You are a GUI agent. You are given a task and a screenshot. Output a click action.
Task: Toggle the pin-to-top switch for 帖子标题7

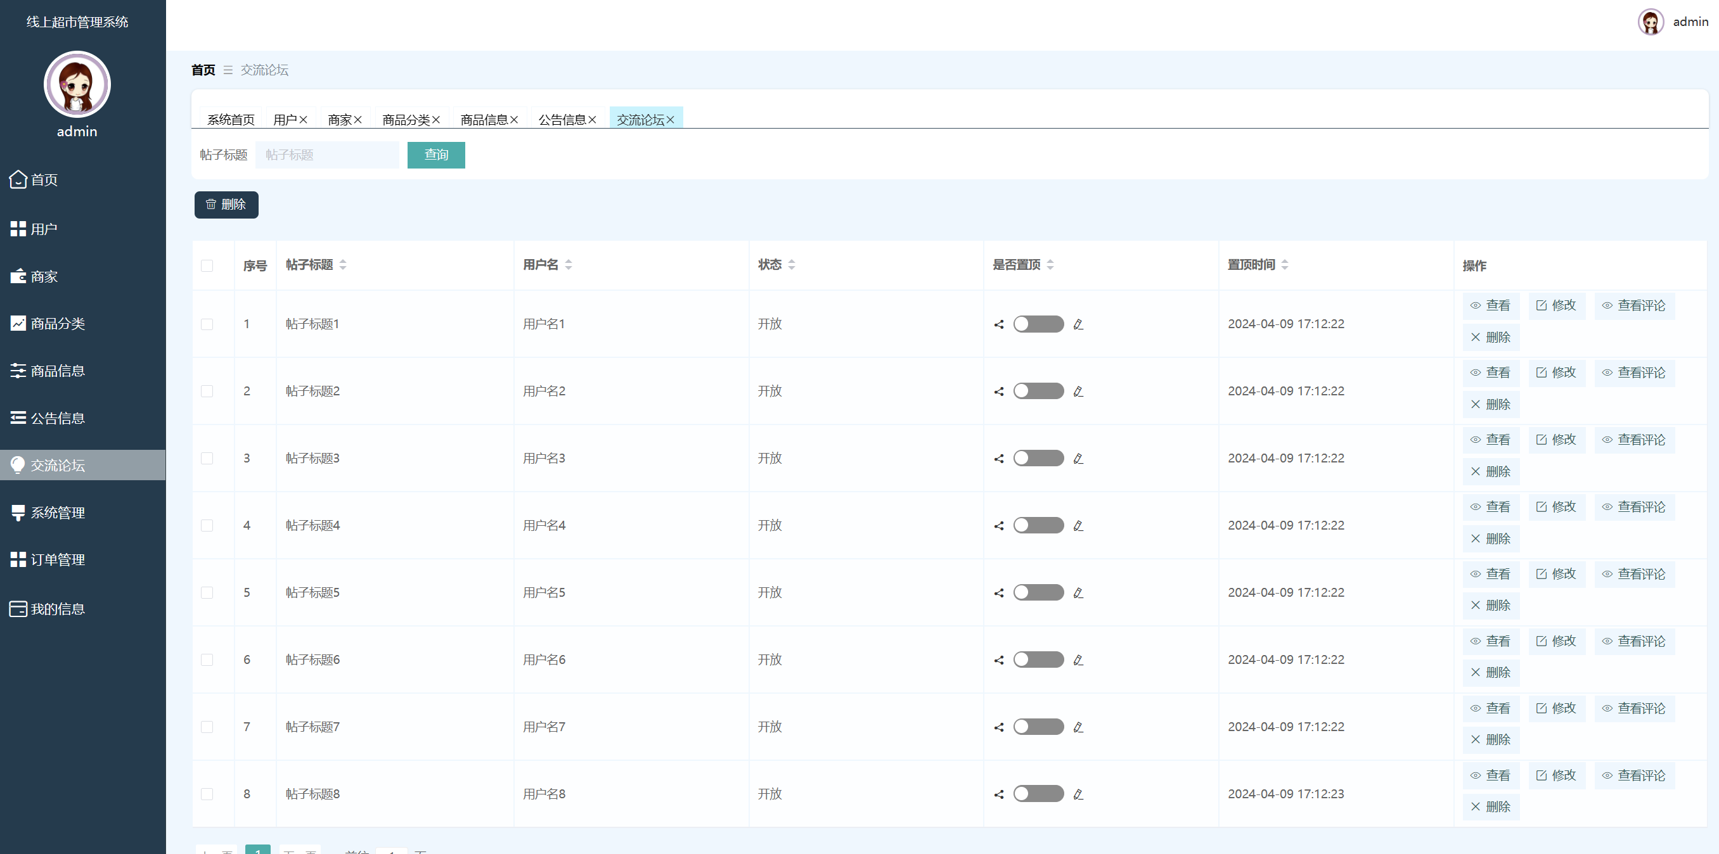(x=1038, y=727)
